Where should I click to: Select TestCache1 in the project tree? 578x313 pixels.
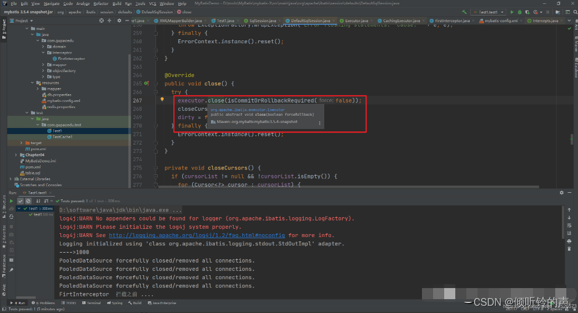[60, 137]
